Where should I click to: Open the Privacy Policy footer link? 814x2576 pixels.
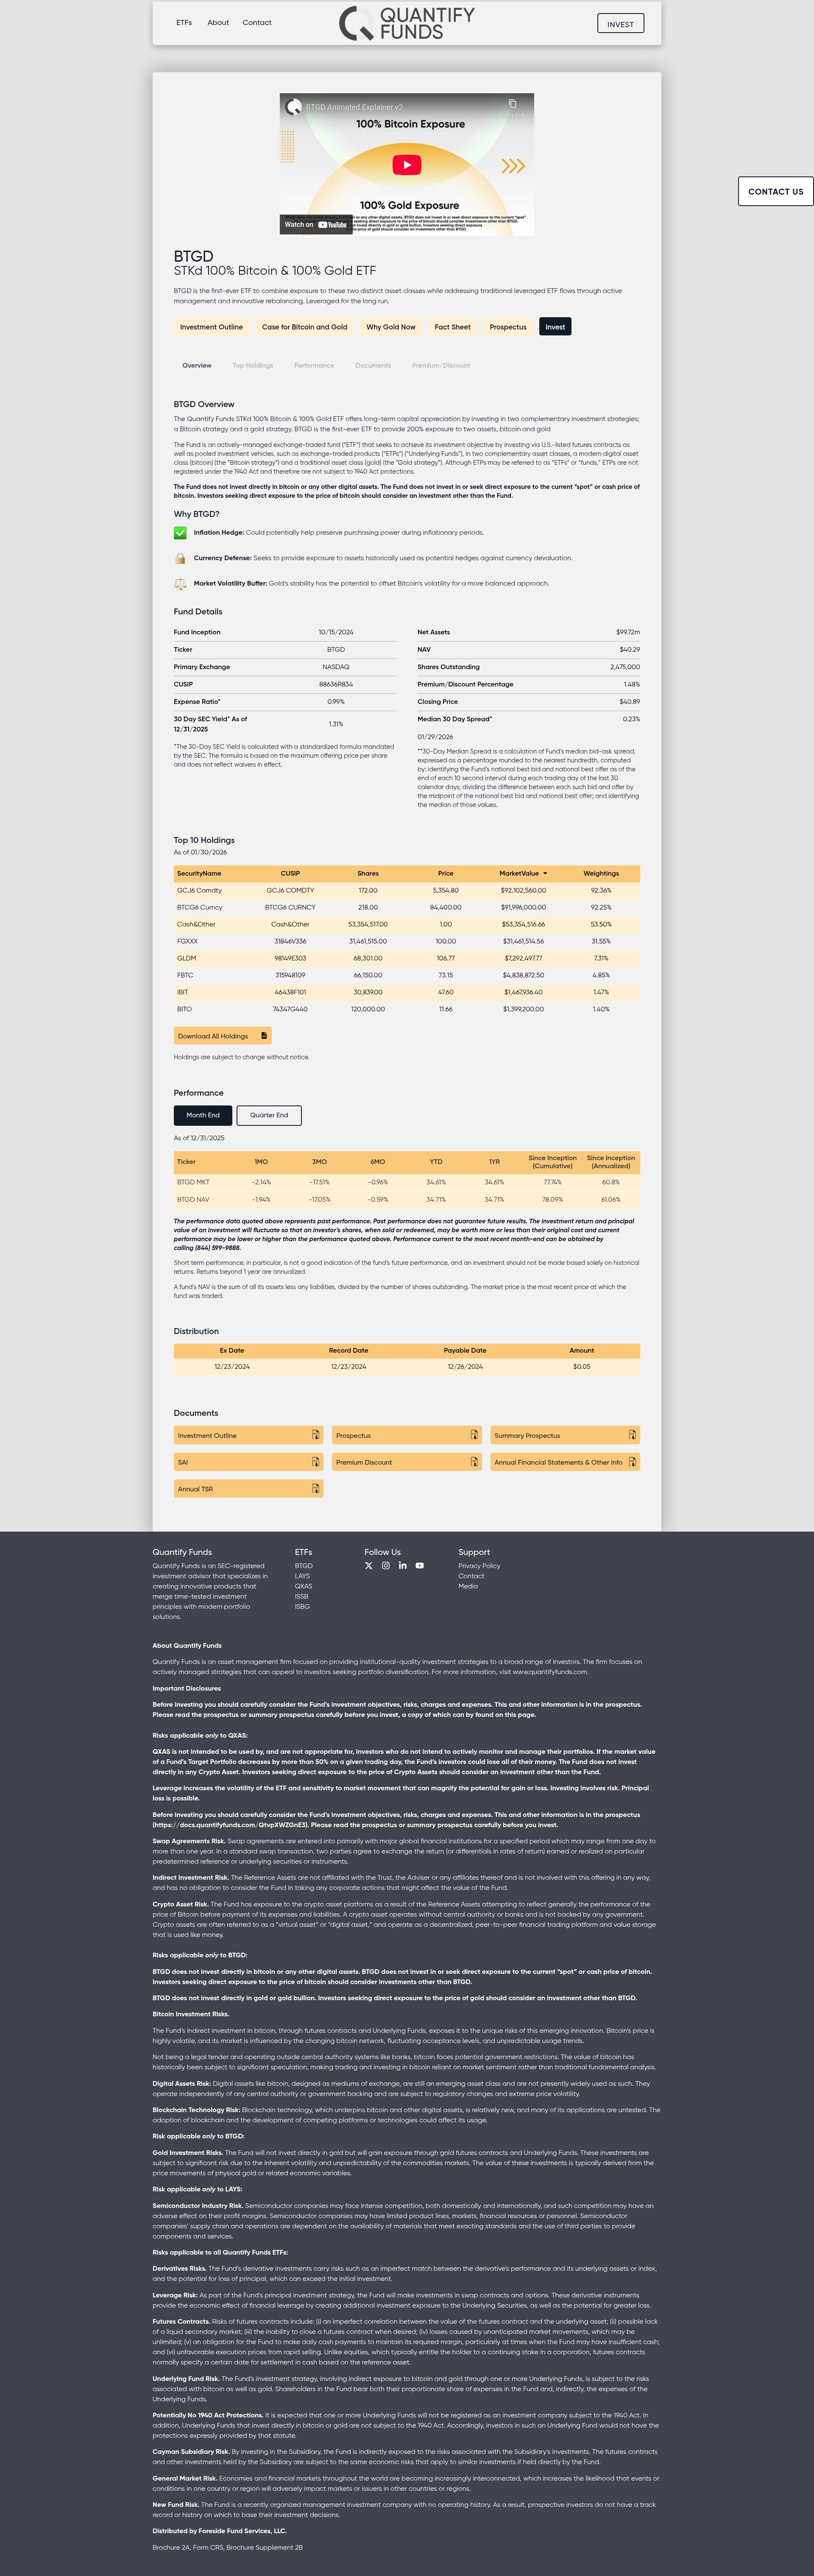(479, 1566)
